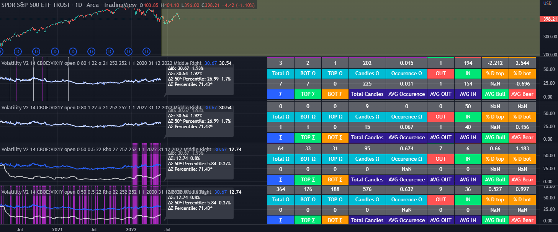Viewport: 558px width, 232px height.
Task: Click the 0.156 AVG Bear value
Action: coord(522,127)
